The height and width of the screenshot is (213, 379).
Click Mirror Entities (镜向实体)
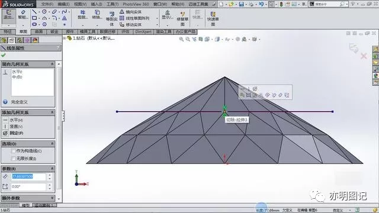pos(130,12)
